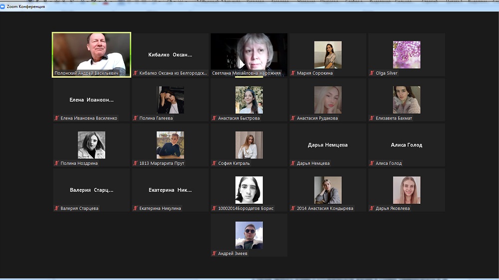Click muted mic icon next to Дарья Яковлева
Image resolution: width=499 pixels, height=280 pixels.
click(372, 208)
